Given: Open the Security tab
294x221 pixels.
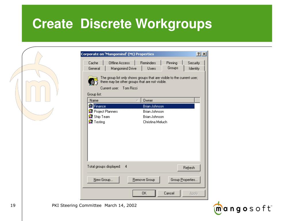Looking at the screenshot, I should (194, 63).
